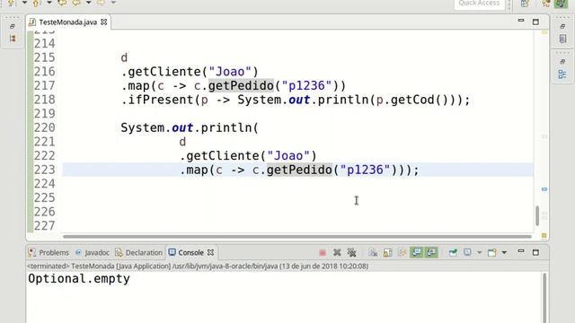Click the editor vertical scrollbar thumb
This screenshot has height=323, width=575.
tap(537, 215)
